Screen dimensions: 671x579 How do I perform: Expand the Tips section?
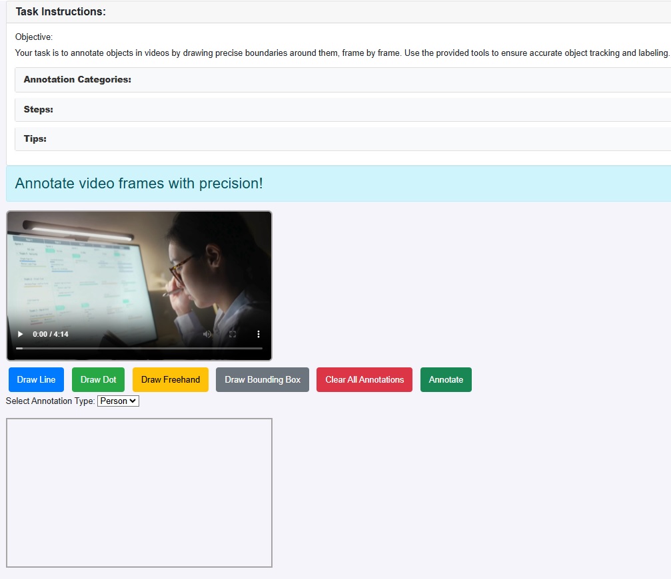click(35, 139)
